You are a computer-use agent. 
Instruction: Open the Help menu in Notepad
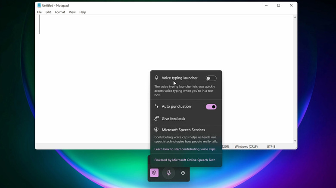point(83,12)
